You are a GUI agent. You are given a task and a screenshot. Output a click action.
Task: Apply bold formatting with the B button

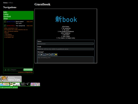tap(41, 54)
